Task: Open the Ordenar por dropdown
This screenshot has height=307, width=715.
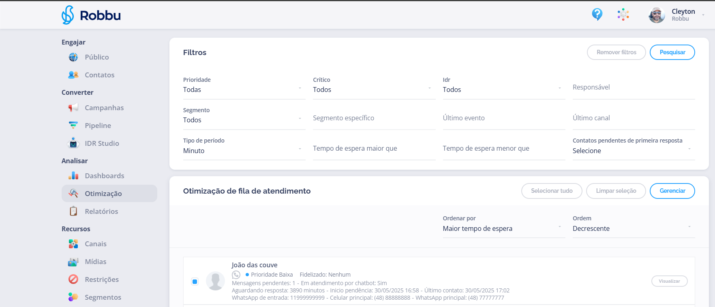Action: (503, 228)
